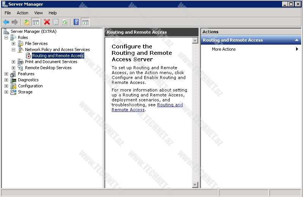This screenshot has width=303, height=197.
Task: Collapse the Roles tree node
Action: [6, 37]
